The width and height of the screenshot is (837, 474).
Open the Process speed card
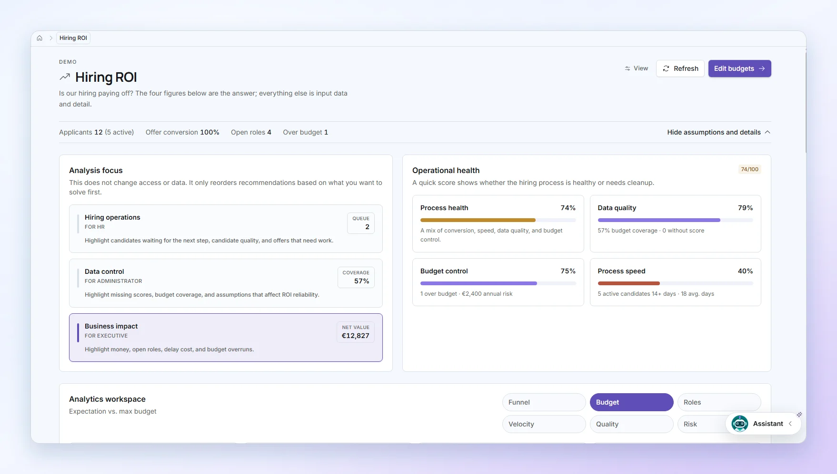click(675, 282)
